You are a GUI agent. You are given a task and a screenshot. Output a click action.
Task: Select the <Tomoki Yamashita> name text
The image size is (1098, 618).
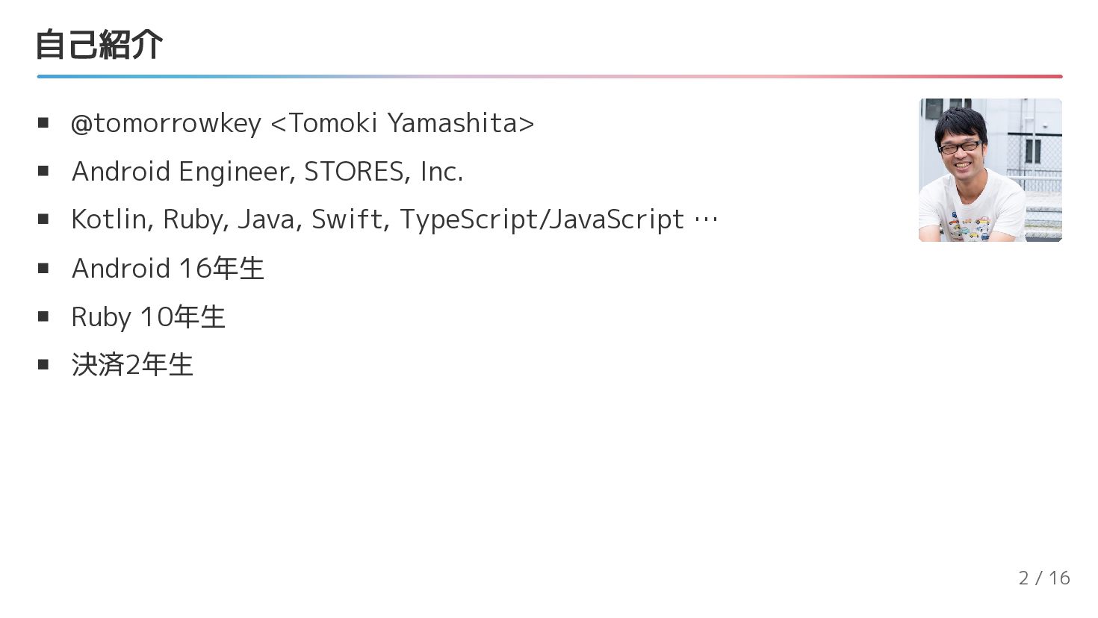click(403, 123)
